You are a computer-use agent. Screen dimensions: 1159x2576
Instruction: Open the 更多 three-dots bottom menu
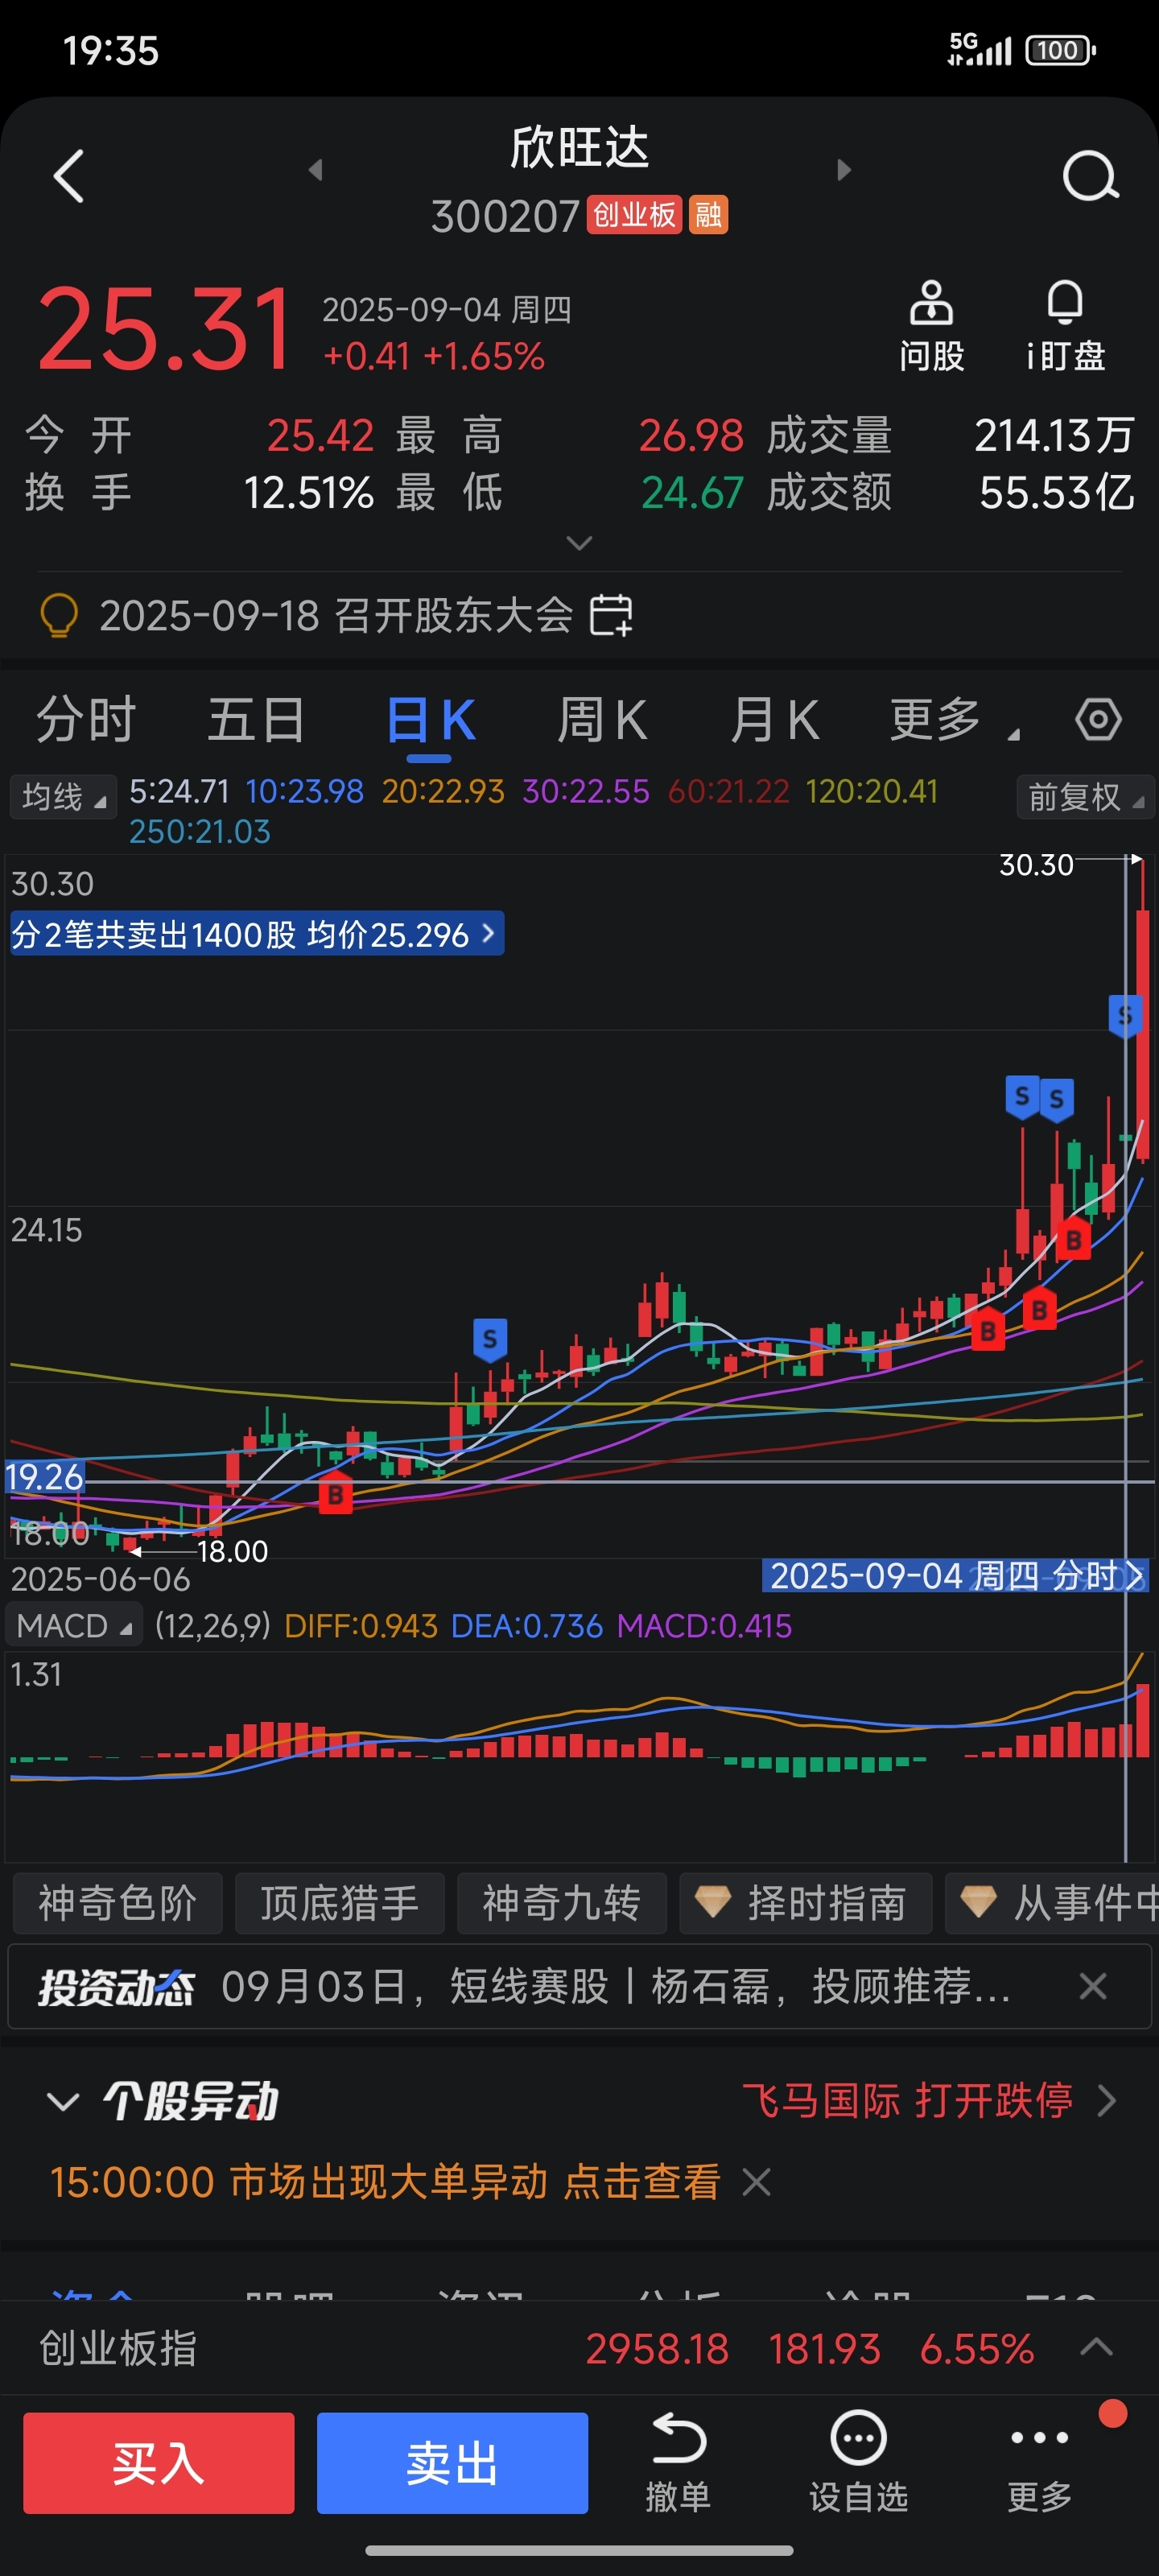pos(1039,2462)
